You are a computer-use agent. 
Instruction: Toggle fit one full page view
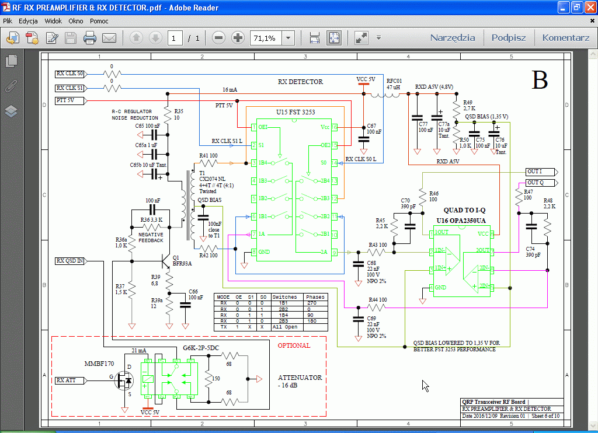334,39
